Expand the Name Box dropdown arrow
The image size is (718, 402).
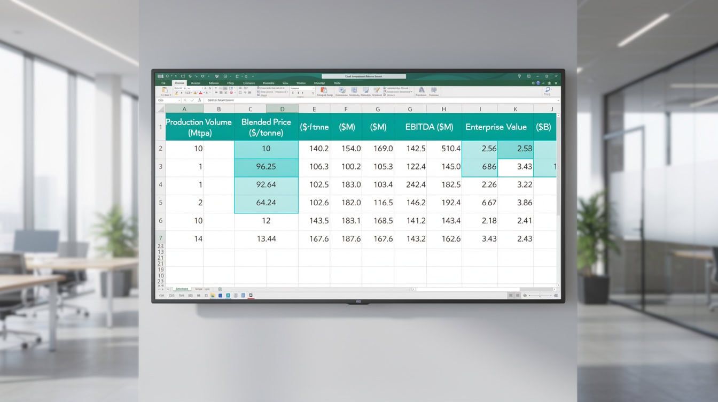click(179, 100)
